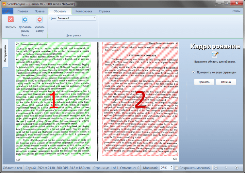Click the Принять button
Image resolution: width=245 pixels, height=173 pixels.
(204, 82)
